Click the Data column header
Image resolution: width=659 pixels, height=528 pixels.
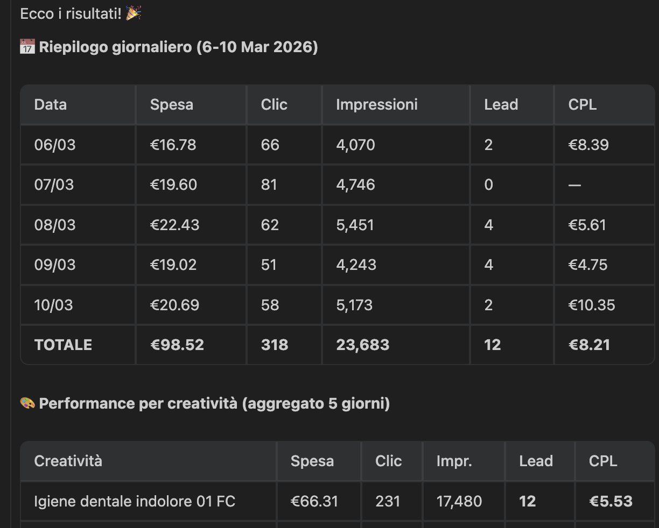51,104
